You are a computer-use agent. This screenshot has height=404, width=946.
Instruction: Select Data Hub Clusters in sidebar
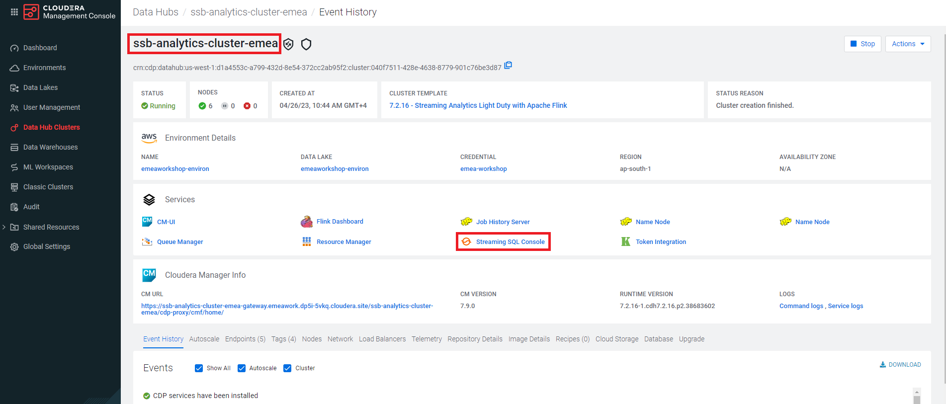(x=52, y=127)
